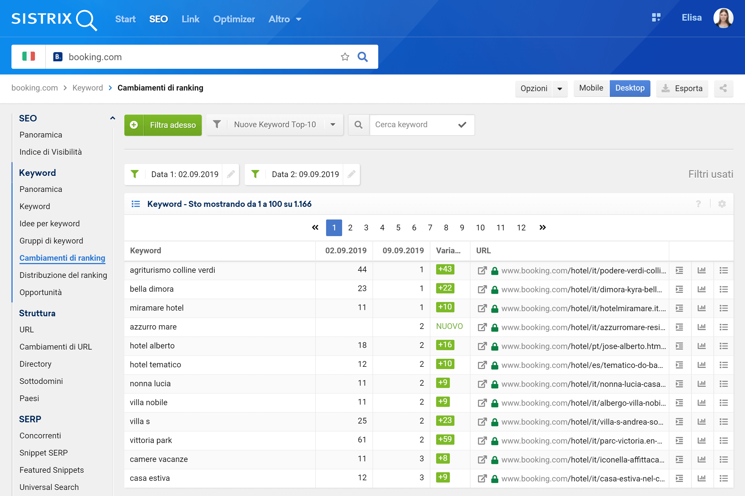Open Cambiamenti di ranking sidebar link
The height and width of the screenshot is (496, 745).
click(62, 258)
